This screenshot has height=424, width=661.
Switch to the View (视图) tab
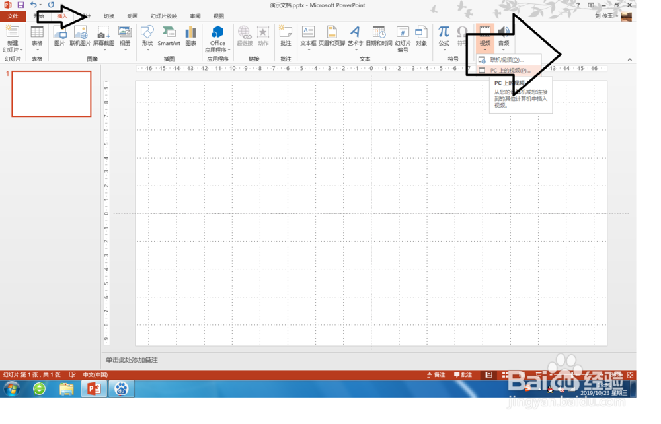click(x=218, y=16)
